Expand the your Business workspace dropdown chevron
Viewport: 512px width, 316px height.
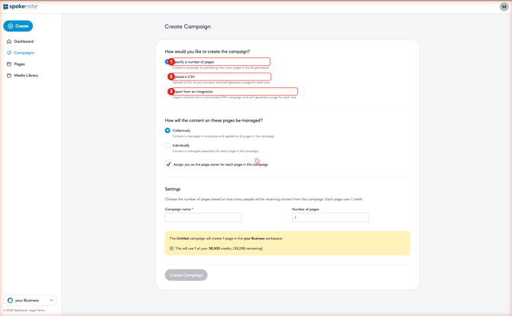click(51, 300)
